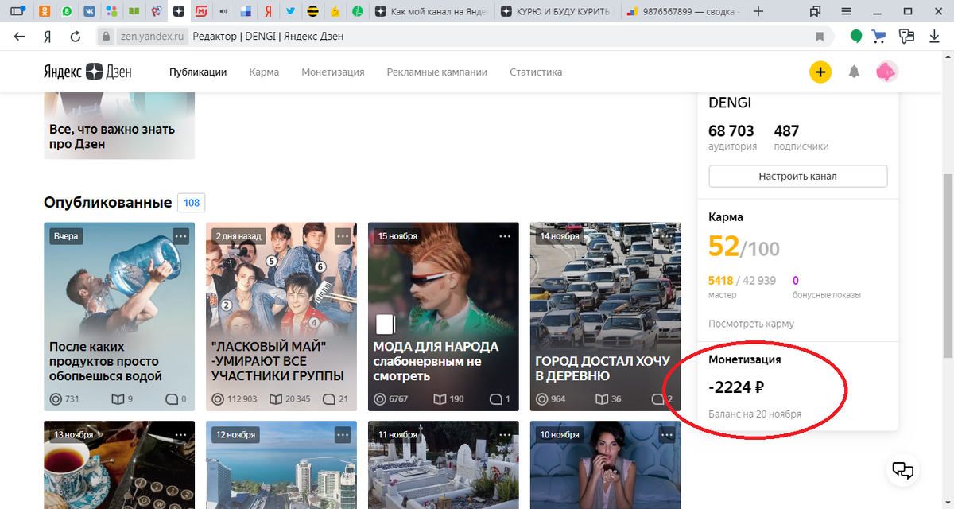Click yellow plus create publication button

pyautogui.click(x=820, y=72)
